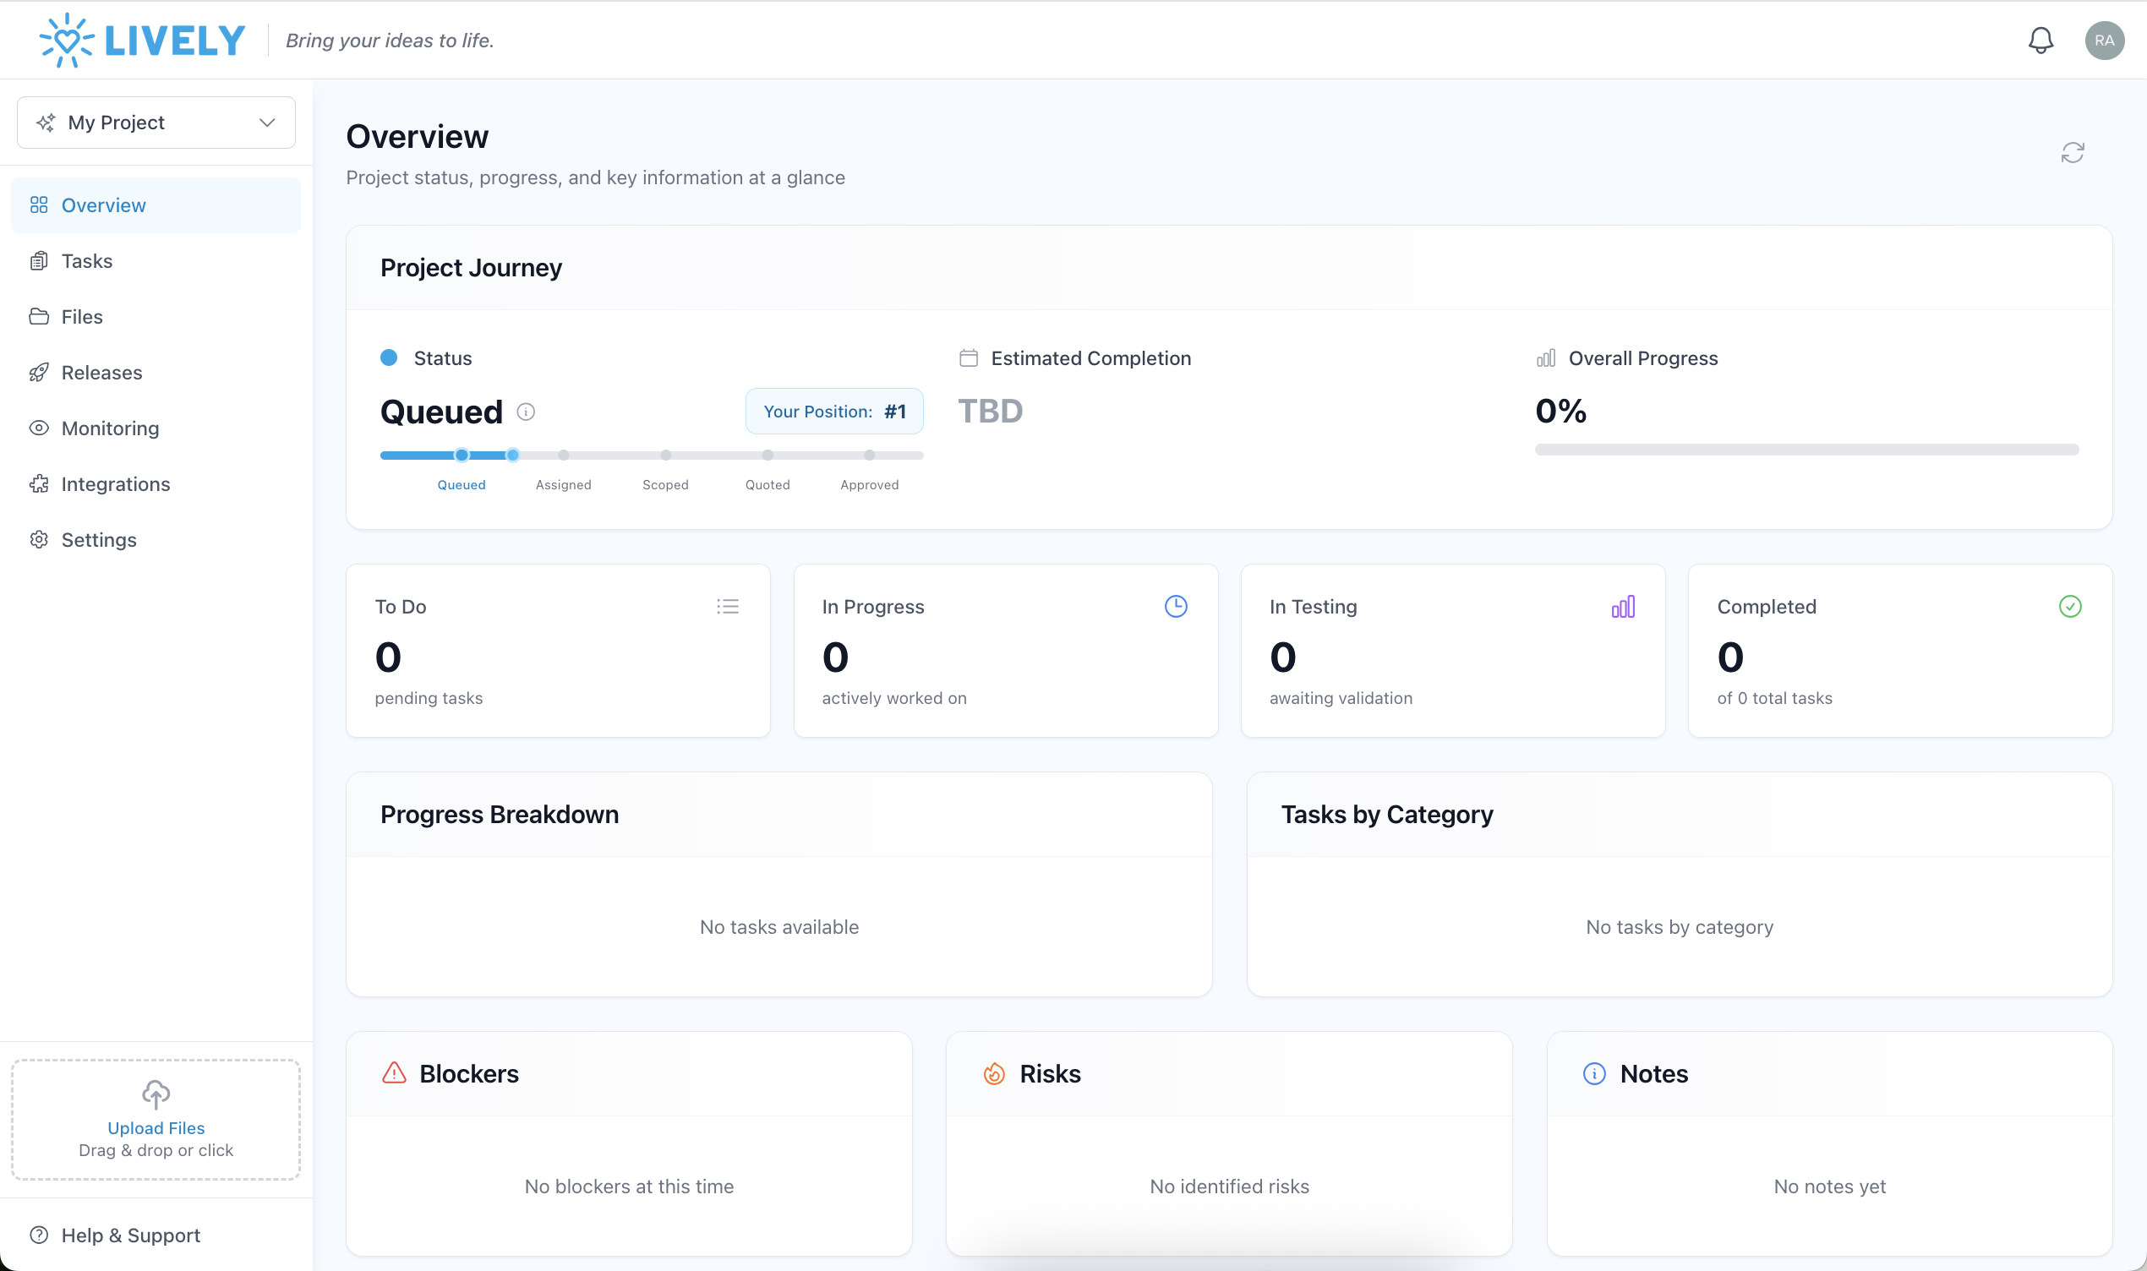Click the To Do list icon
Screen dimensions: 2147x1271
pos(727,606)
